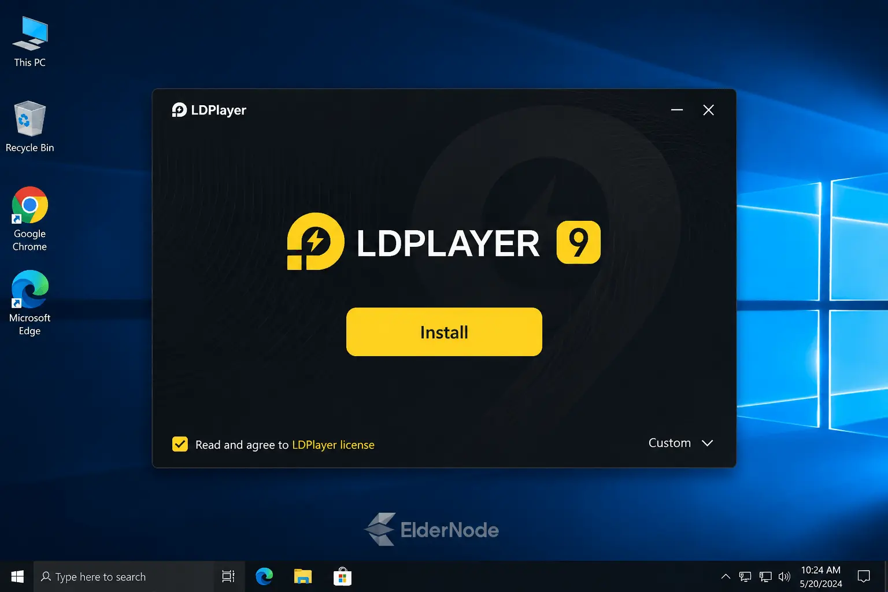Launch Edge from the taskbar

coord(264,576)
